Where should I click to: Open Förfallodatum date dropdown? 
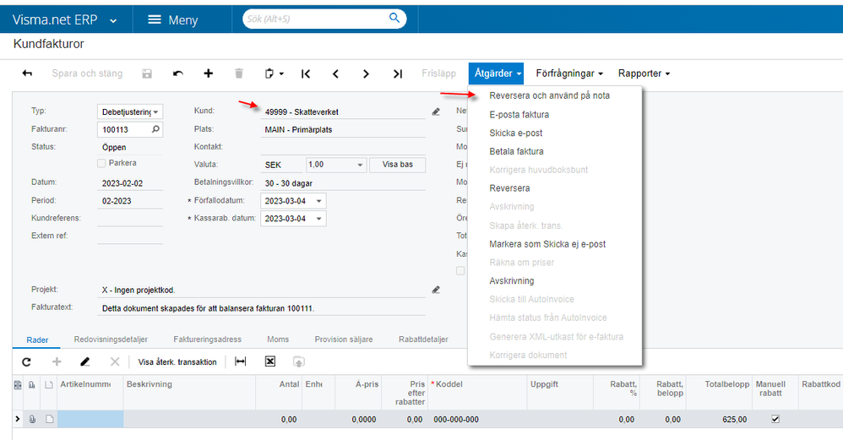(318, 201)
